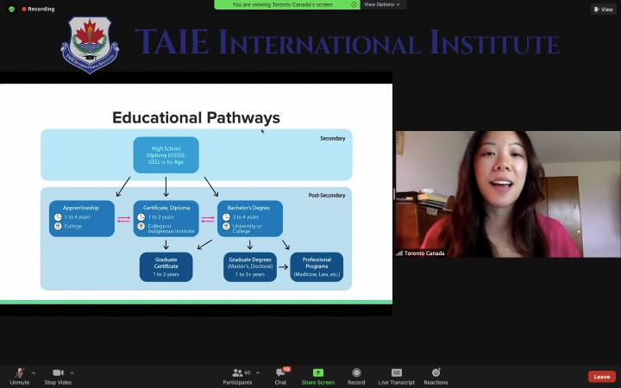Open the Reactions menu
This screenshot has width=621, height=388.
[x=436, y=374]
